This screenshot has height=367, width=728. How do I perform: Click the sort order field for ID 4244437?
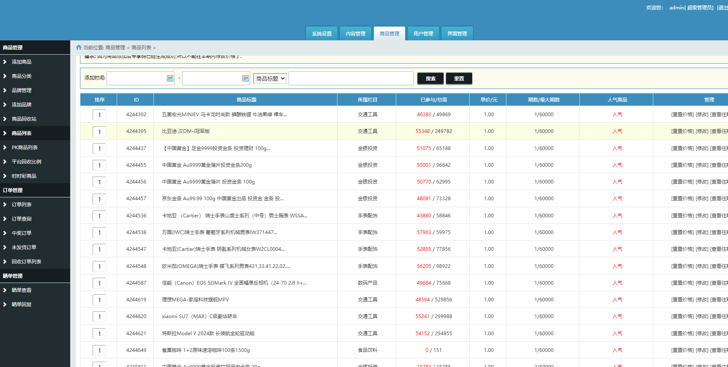[x=99, y=149]
